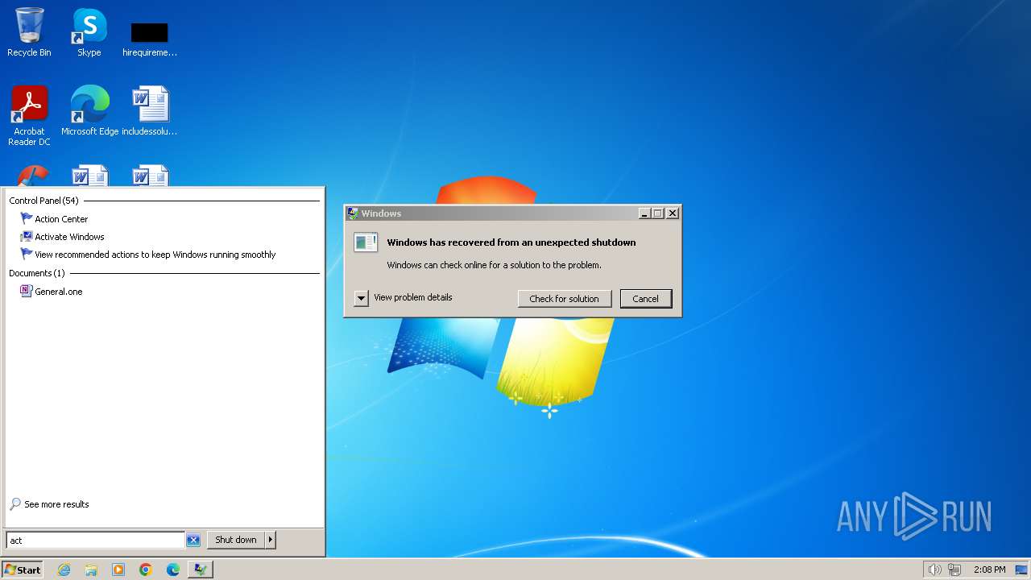Open Activate Windows search result
Image resolution: width=1031 pixels, height=580 pixels.
pos(69,237)
